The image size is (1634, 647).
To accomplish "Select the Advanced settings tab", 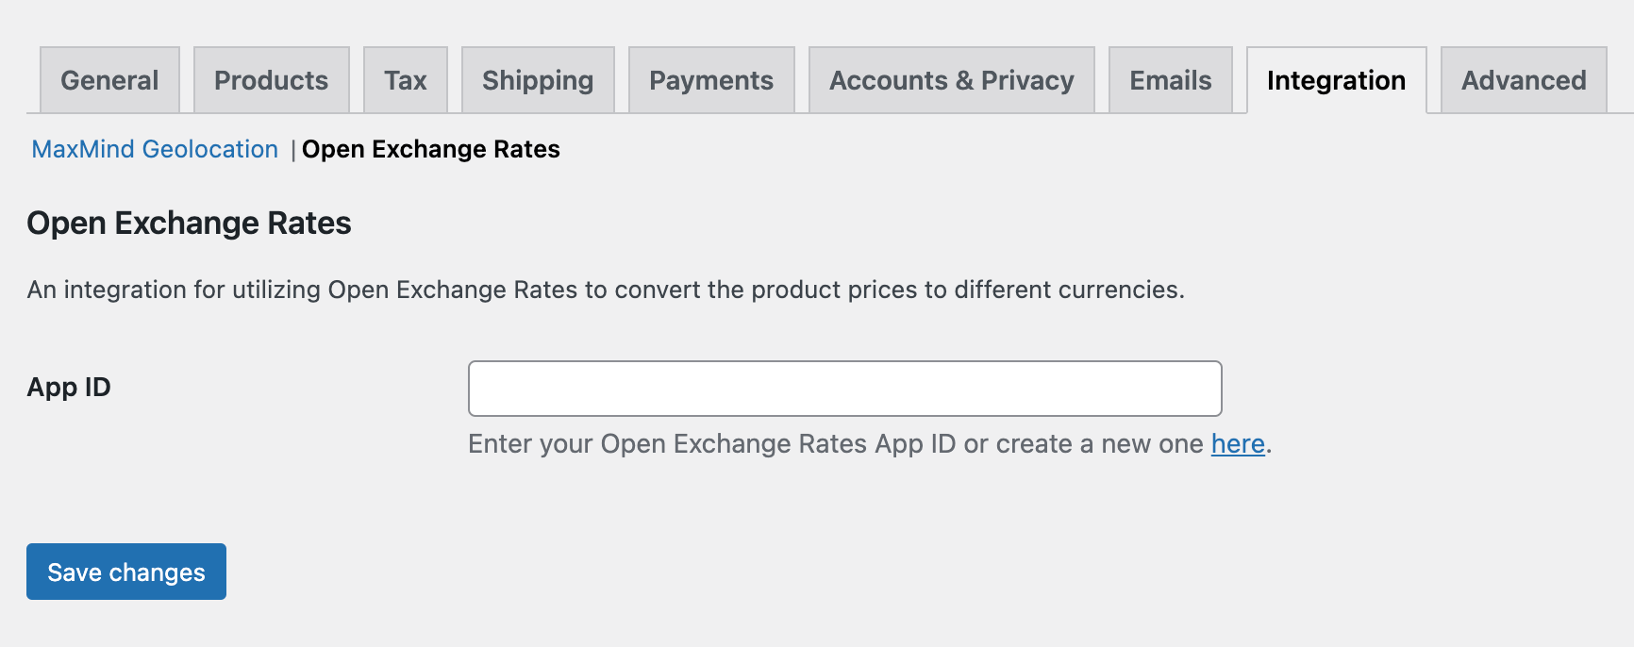I will coord(1523,80).
